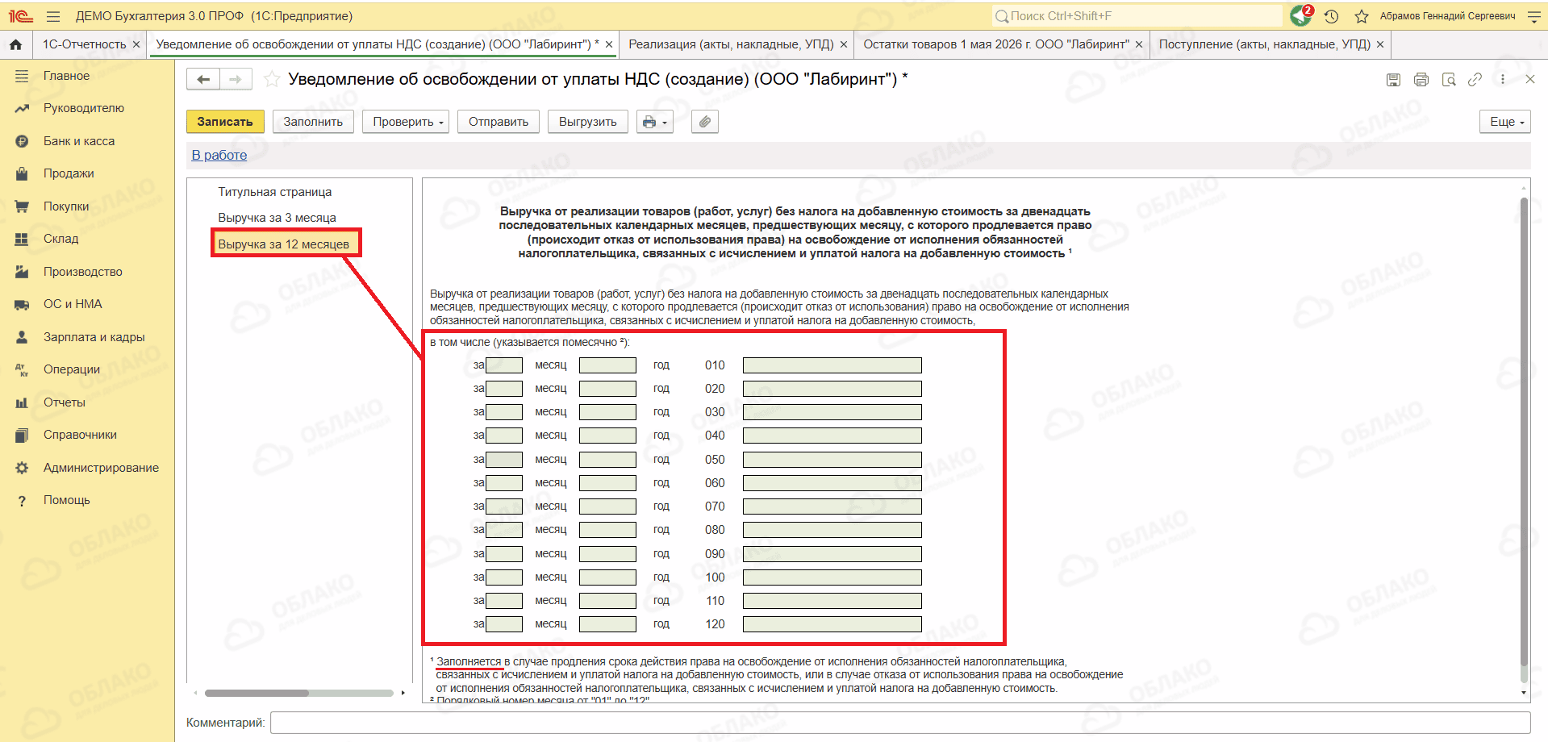This screenshot has width=1548, height=742.
Task: Open the Помощь section
Action: [67, 500]
